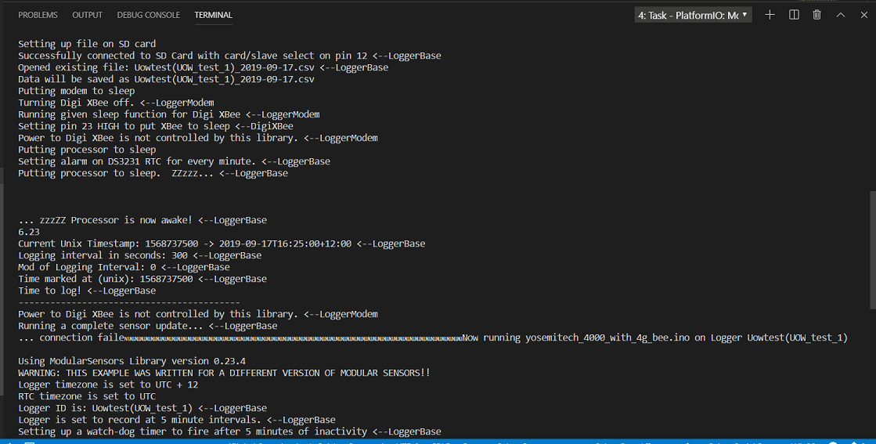Click the 'Current Unix Timestamp' output line
This screenshot has height=444, width=876.
[222, 244]
